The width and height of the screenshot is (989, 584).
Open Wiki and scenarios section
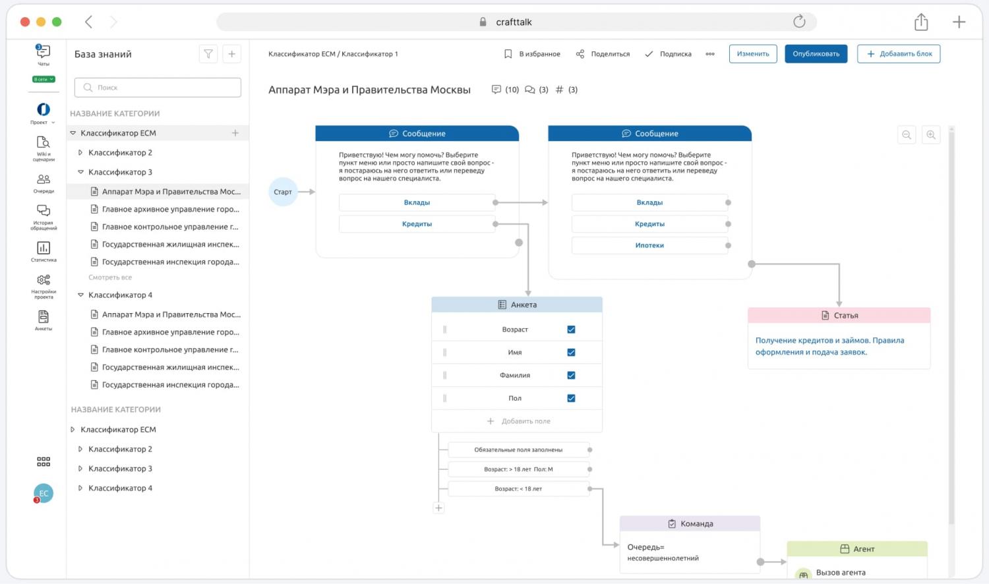pos(44,144)
